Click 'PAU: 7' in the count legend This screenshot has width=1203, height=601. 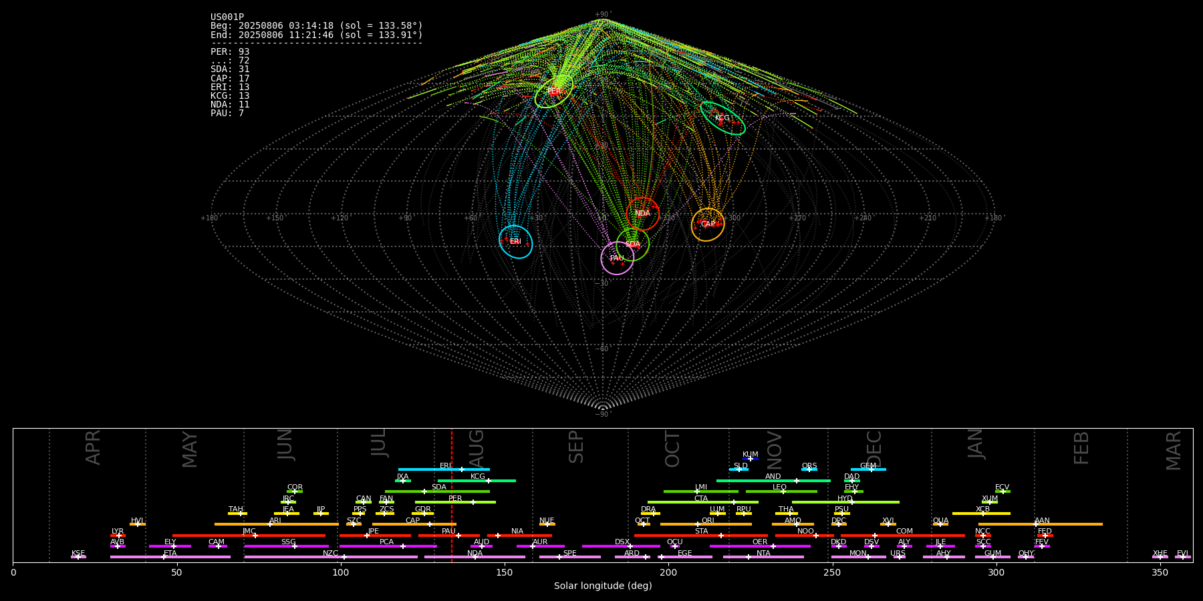click(227, 114)
